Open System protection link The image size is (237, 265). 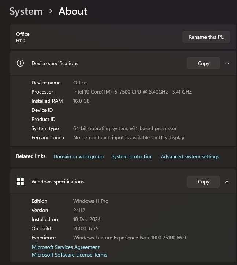(x=132, y=156)
